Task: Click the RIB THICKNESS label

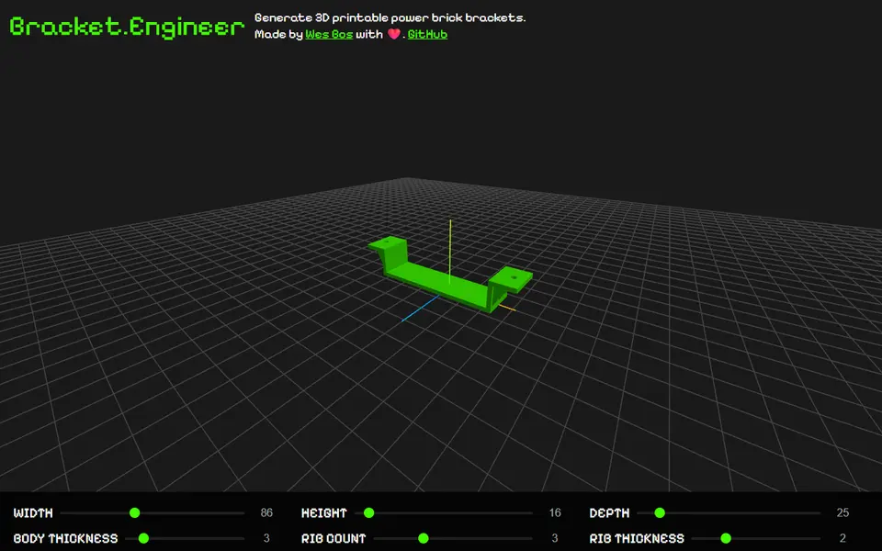Action: [637, 539]
